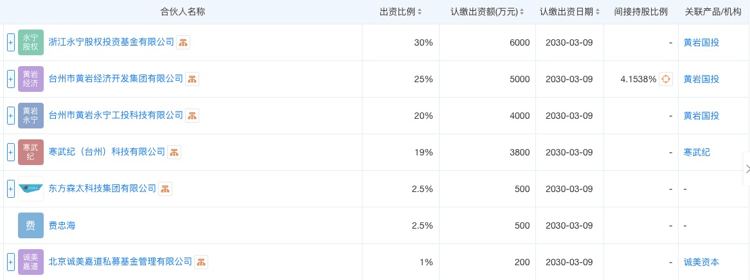Expand the 浙江永宁股权投资基金 row

(x=10, y=42)
